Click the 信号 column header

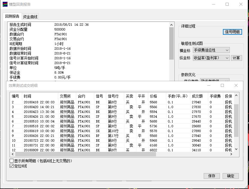pyautogui.click(x=99, y=96)
